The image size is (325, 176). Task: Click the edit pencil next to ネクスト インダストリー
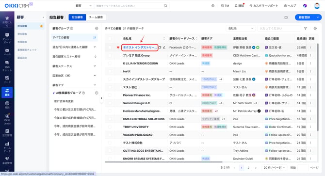(x=164, y=48)
